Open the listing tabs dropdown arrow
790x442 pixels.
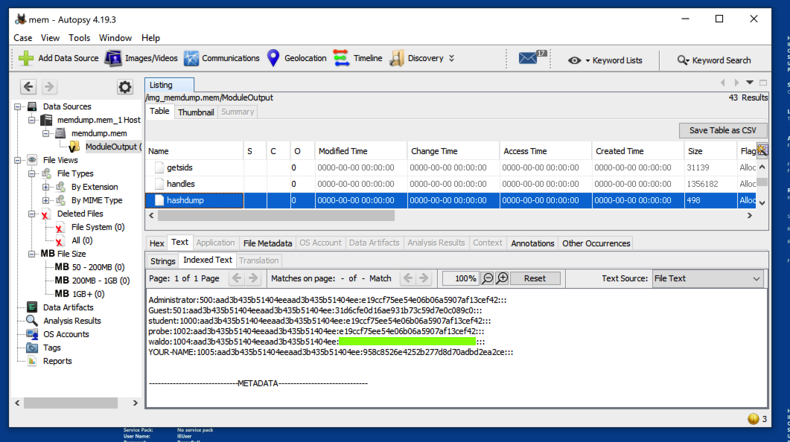pos(750,83)
